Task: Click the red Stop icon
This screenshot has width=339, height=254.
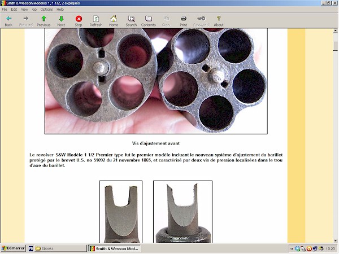Action: pyautogui.click(x=79, y=19)
